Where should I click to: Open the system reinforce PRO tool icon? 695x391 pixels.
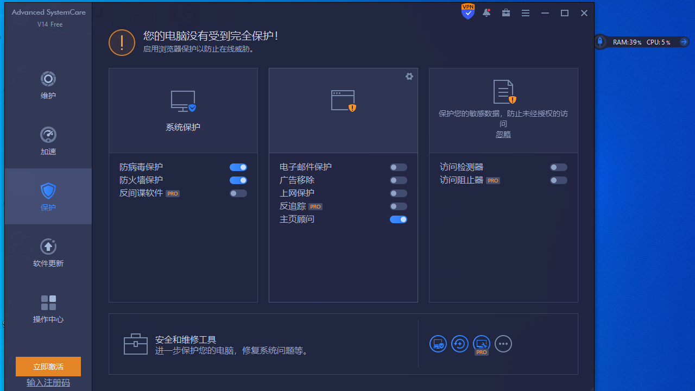pyautogui.click(x=481, y=343)
